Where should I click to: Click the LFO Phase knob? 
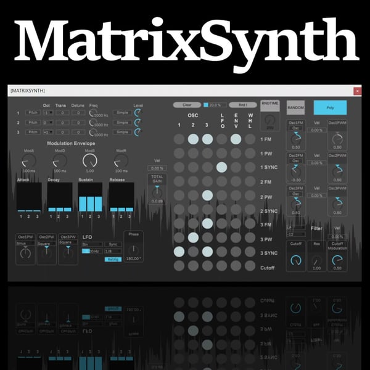(x=133, y=249)
